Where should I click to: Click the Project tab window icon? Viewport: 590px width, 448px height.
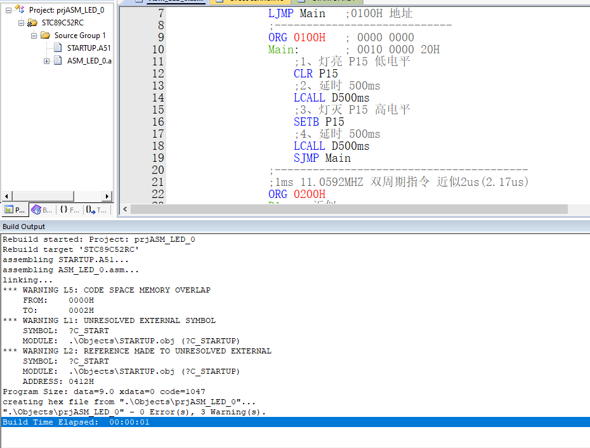tap(9, 210)
